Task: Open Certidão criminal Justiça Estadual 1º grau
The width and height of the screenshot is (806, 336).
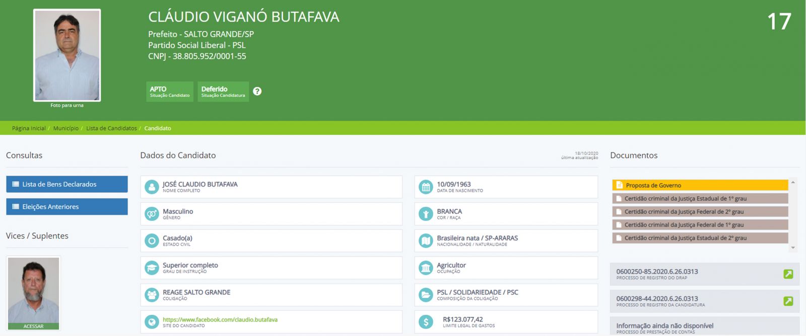Action: [x=700, y=199]
